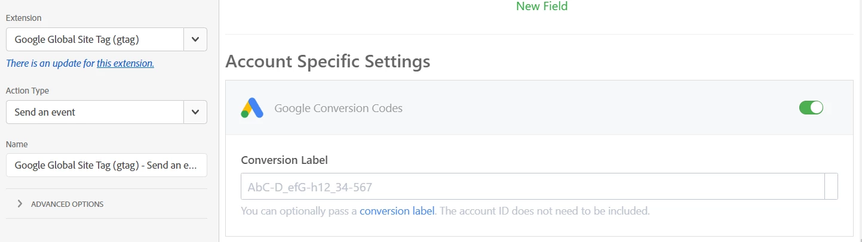Screen dimensions: 862x242
Task: Click the ADVANCED OPTIONS label text
Action: 67,204
